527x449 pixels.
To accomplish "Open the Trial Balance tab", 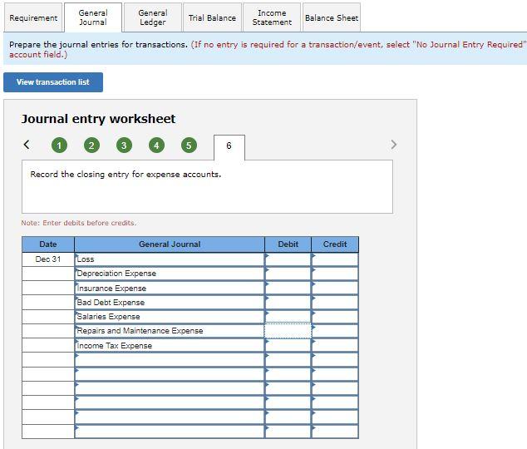I will pos(212,17).
